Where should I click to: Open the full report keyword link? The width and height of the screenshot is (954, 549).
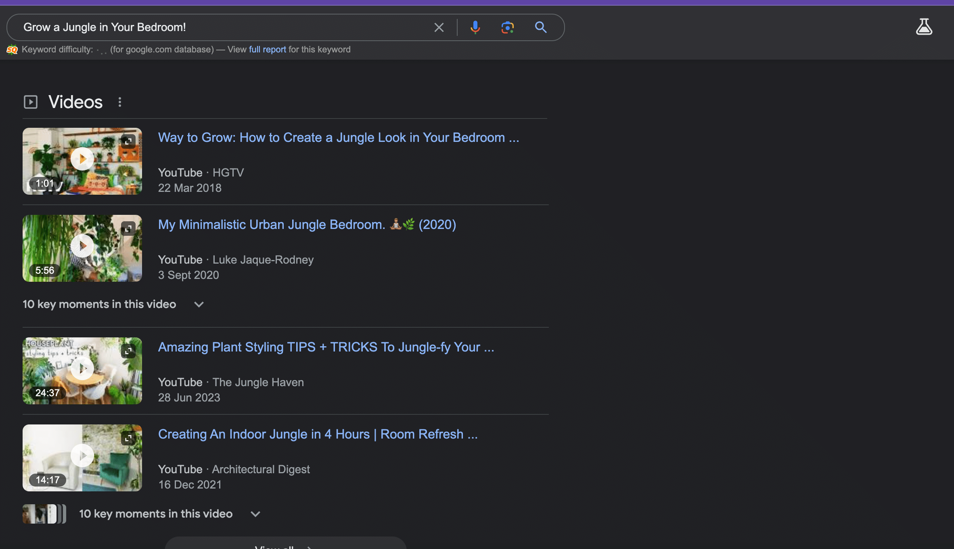click(267, 50)
